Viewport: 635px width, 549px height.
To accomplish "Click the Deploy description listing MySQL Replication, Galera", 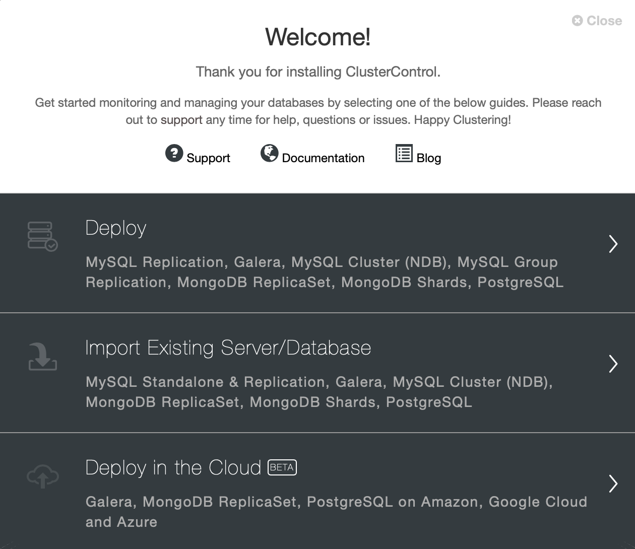I will tap(325, 272).
